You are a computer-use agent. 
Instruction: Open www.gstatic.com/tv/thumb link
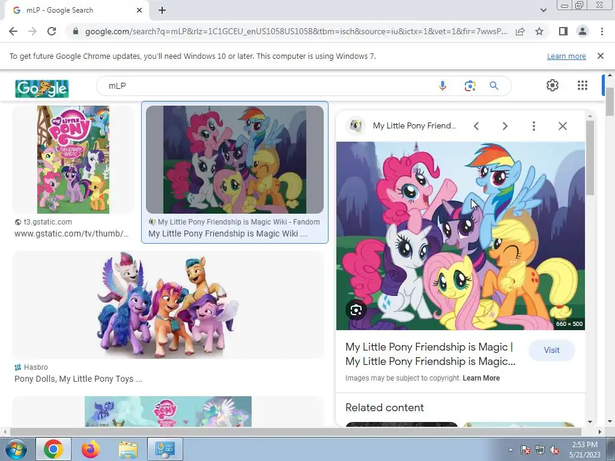point(71,234)
